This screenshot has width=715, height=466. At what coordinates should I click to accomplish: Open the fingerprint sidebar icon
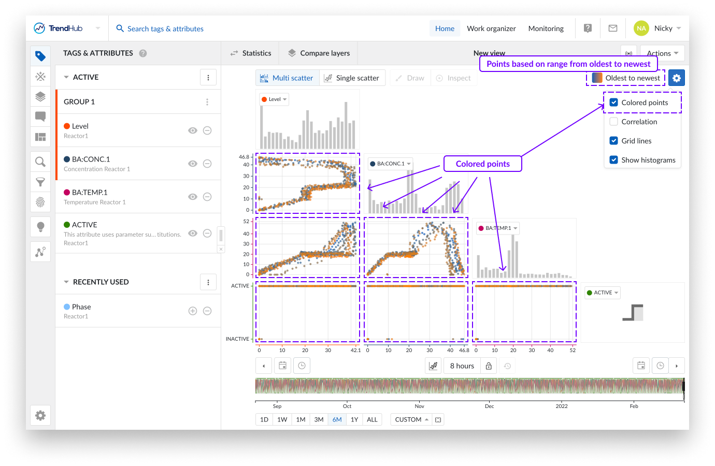(x=40, y=202)
